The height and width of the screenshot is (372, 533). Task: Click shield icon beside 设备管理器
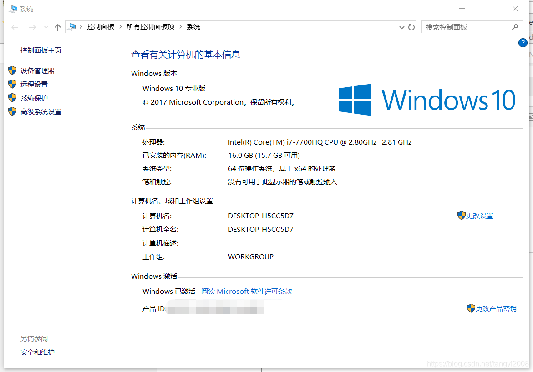pyautogui.click(x=12, y=70)
